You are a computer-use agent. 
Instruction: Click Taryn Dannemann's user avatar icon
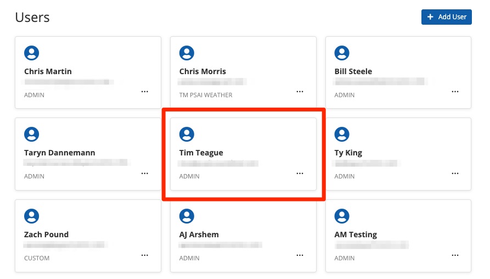(x=32, y=134)
